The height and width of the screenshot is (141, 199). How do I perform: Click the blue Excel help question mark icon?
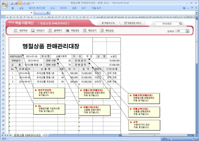(184, 8)
